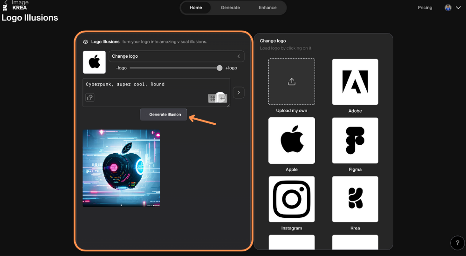
Task: Click the Adobe label text
Action: coord(355,111)
